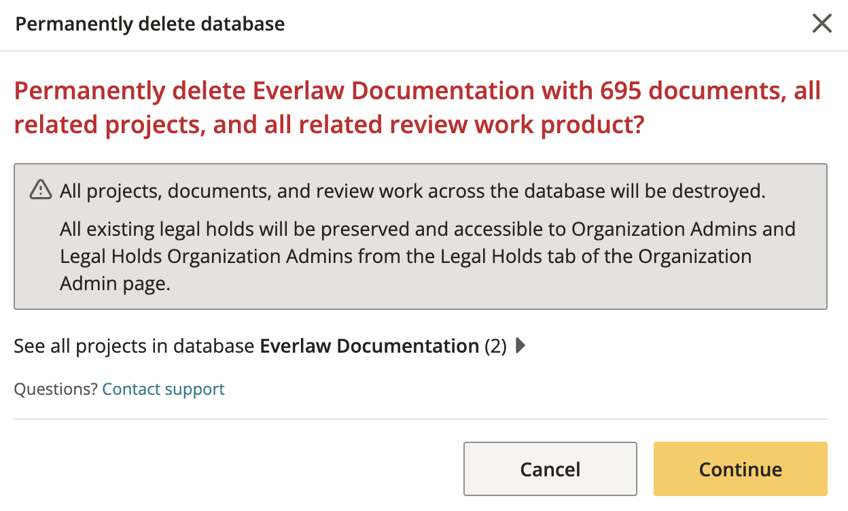This screenshot has height=511, width=848.
Task: Click 'Admin page.' text in warning box
Action: point(115,283)
